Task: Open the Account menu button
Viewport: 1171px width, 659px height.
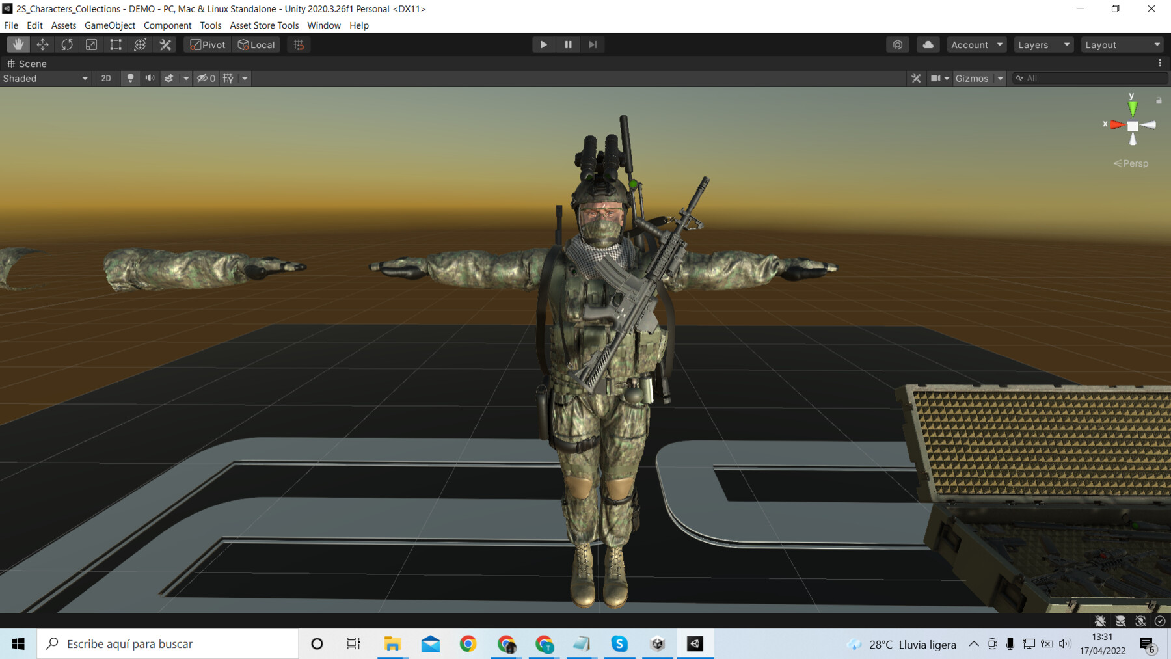Action: (x=974, y=44)
